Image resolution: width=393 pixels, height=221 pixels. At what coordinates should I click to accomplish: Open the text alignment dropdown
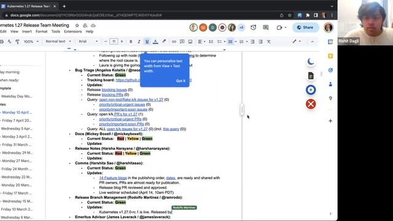[x=201, y=42]
